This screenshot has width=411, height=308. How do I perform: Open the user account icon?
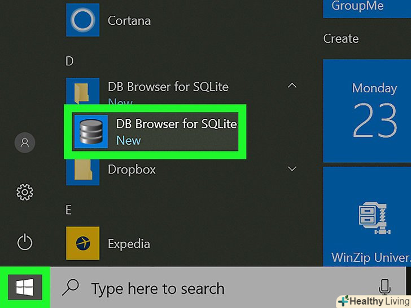(25, 143)
